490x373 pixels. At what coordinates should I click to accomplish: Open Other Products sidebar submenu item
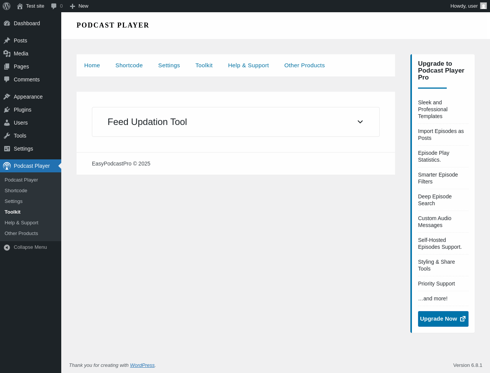coord(21,234)
